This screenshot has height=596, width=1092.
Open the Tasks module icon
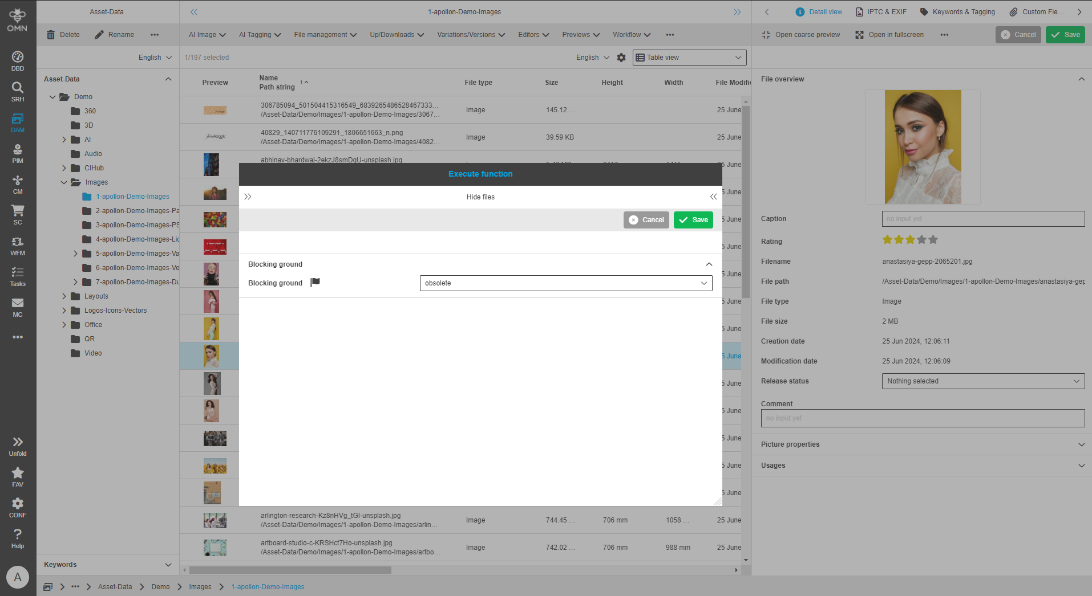[18, 276]
